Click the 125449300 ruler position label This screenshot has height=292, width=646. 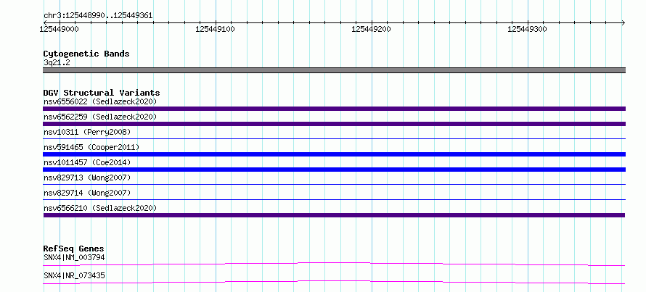[x=528, y=29]
